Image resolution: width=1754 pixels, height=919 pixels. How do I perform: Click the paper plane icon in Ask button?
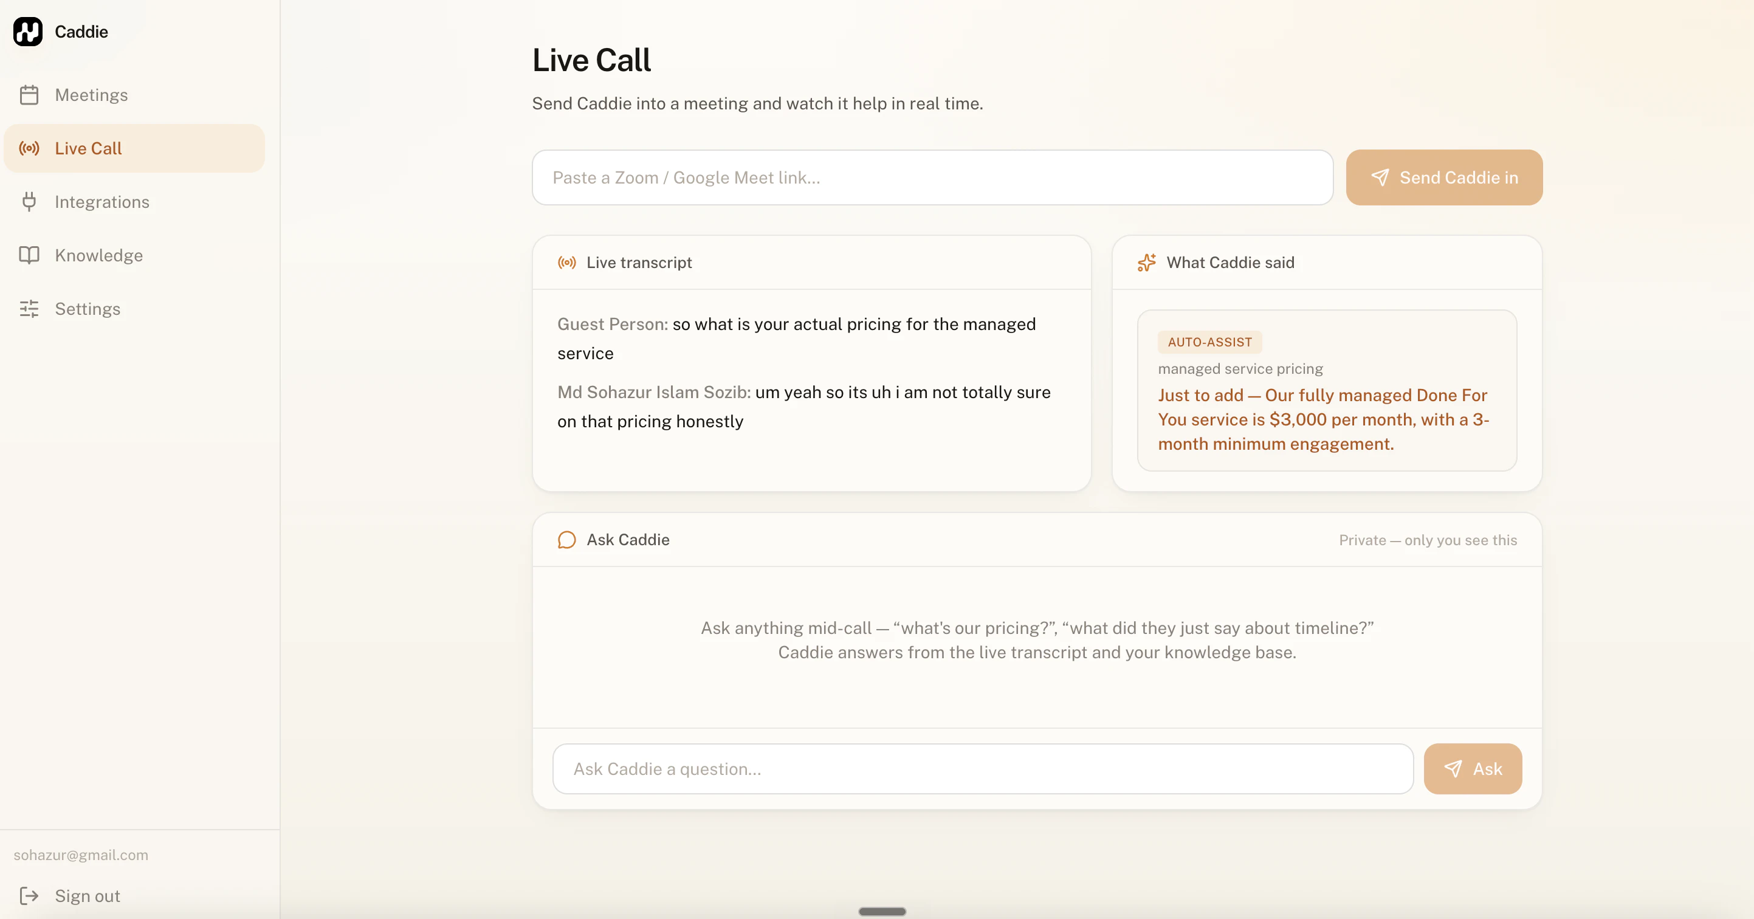coord(1453,769)
